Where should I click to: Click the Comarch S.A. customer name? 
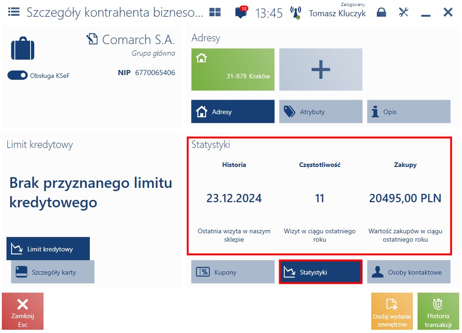138,39
